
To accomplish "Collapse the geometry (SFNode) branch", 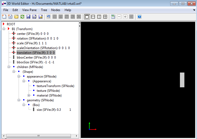I will point(19,100).
